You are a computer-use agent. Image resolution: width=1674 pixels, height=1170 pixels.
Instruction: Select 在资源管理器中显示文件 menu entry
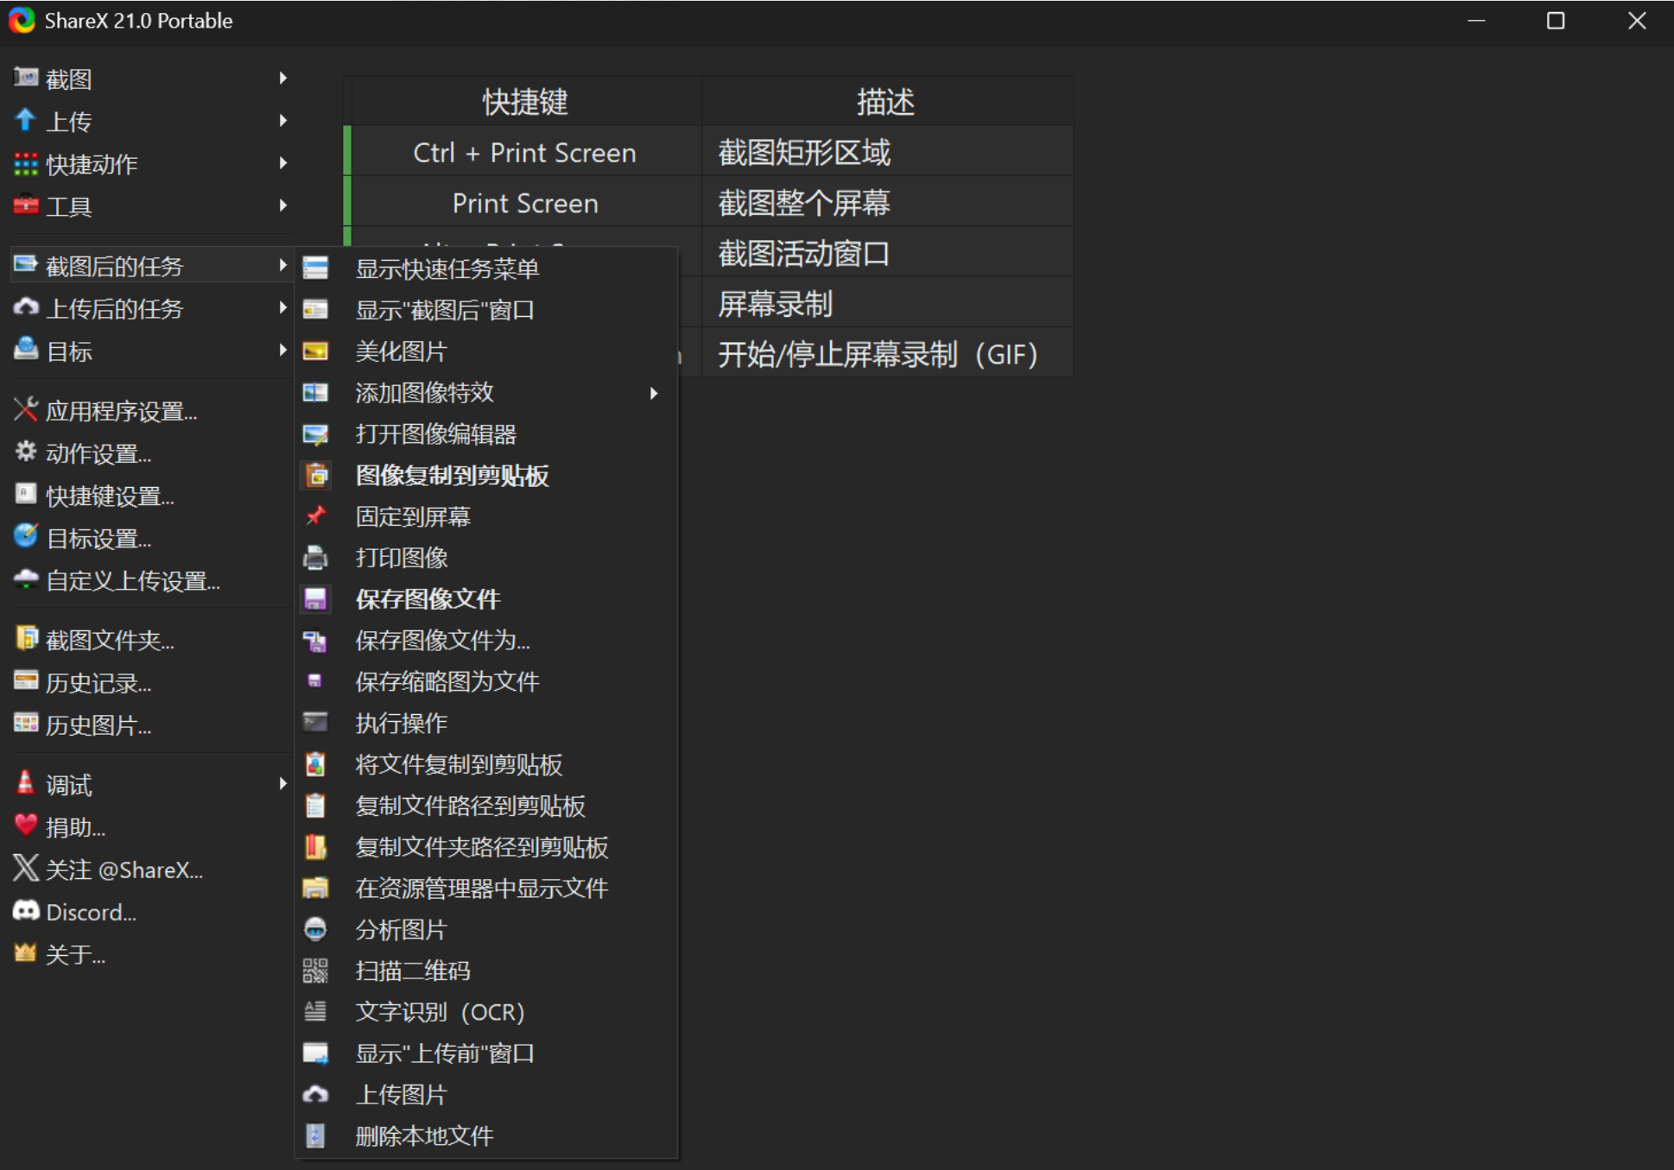[x=485, y=889]
